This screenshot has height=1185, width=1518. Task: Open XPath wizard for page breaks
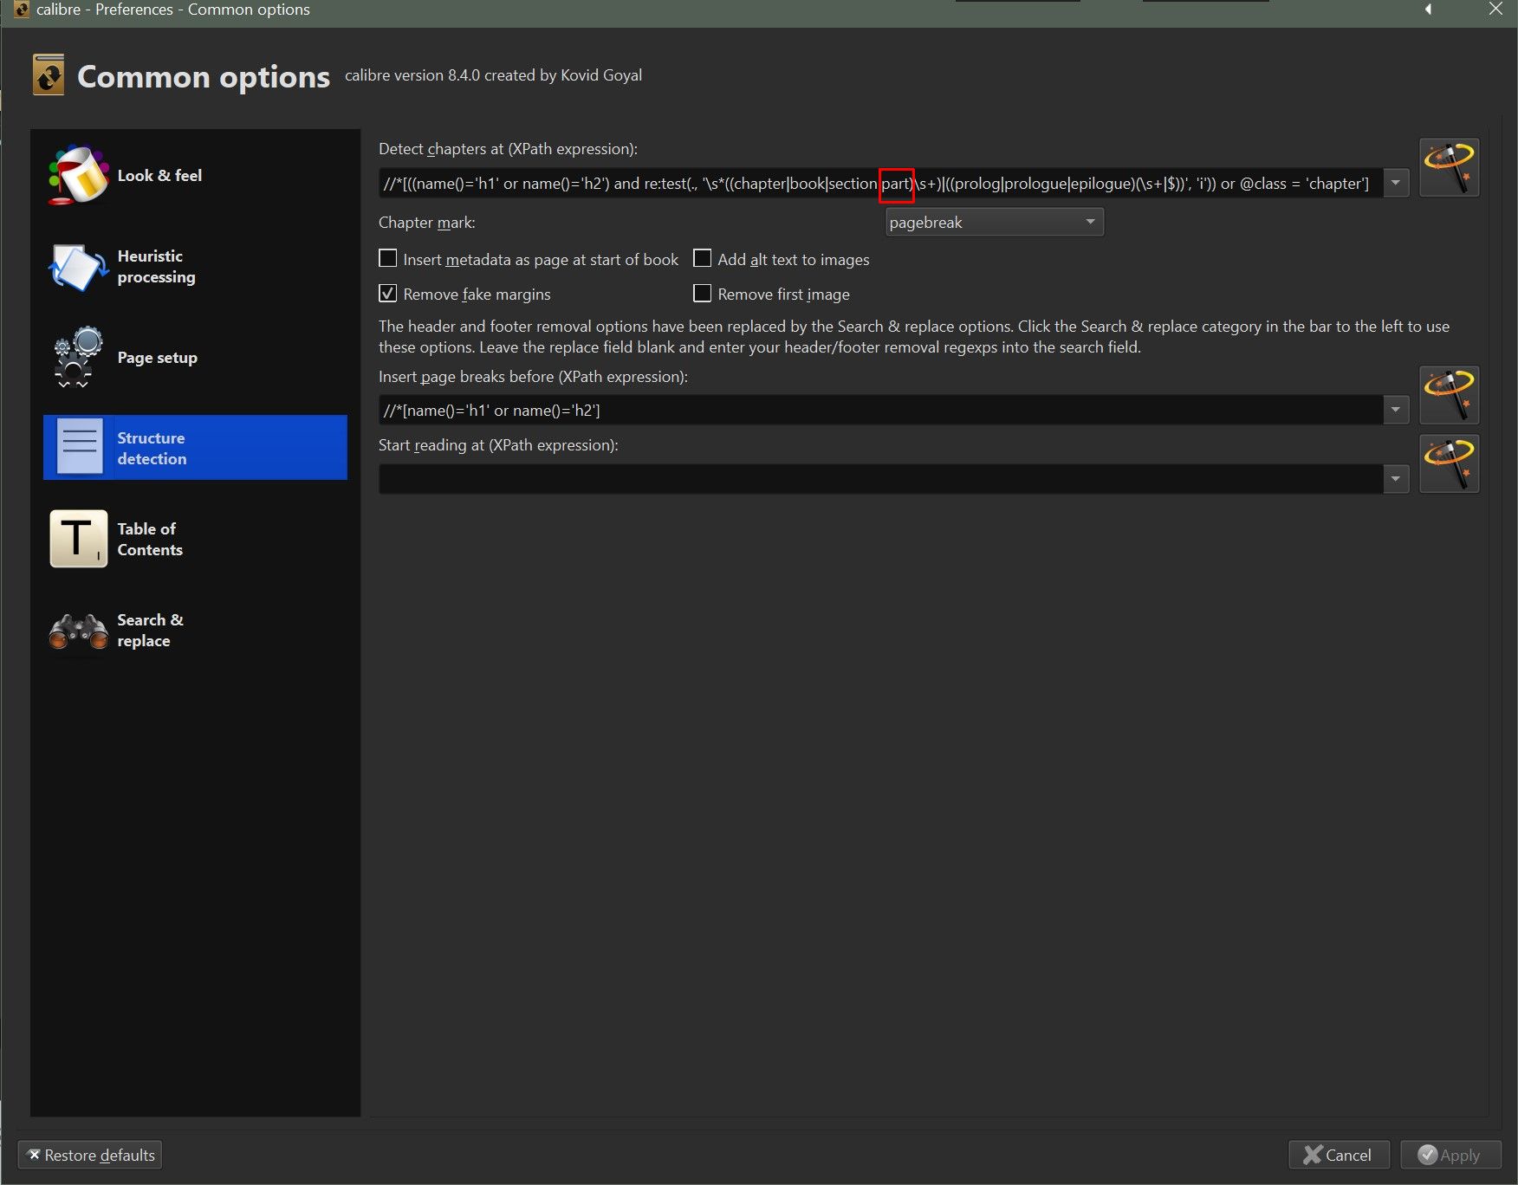click(1449, 395)
